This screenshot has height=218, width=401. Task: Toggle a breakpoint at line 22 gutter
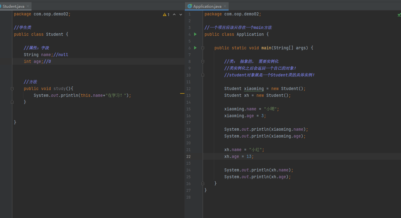195,156
